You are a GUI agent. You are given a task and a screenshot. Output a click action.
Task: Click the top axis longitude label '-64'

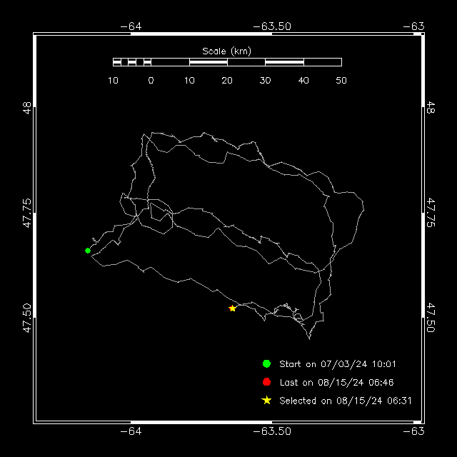(x=131, y=26)
